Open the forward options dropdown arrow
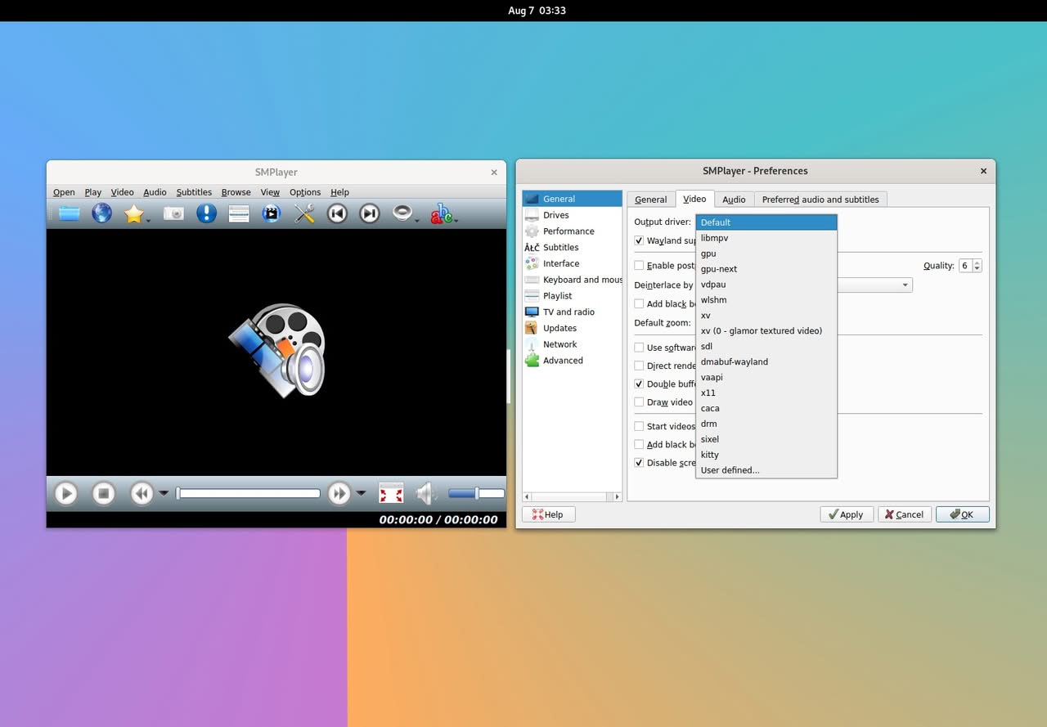Screen dimensions: 1047x727 point(361,493)
